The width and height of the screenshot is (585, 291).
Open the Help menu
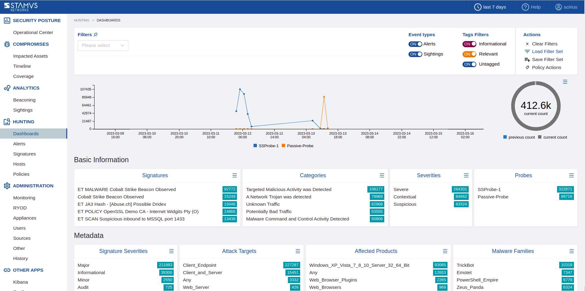(531, 7)
